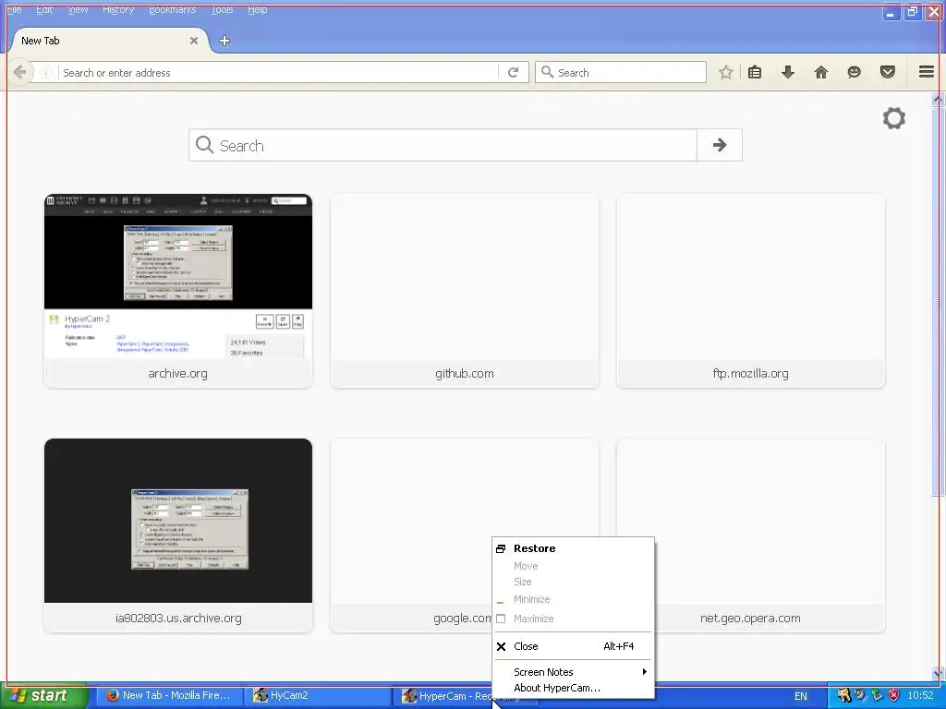Click the HyperCam tray icon left of clock area
946x709 pixels.
(x=844, y=696)
